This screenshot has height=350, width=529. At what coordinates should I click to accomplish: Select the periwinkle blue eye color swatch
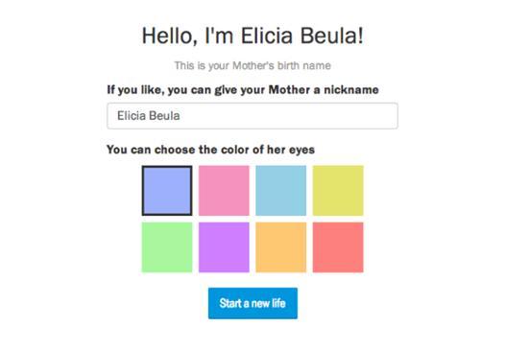167,190
